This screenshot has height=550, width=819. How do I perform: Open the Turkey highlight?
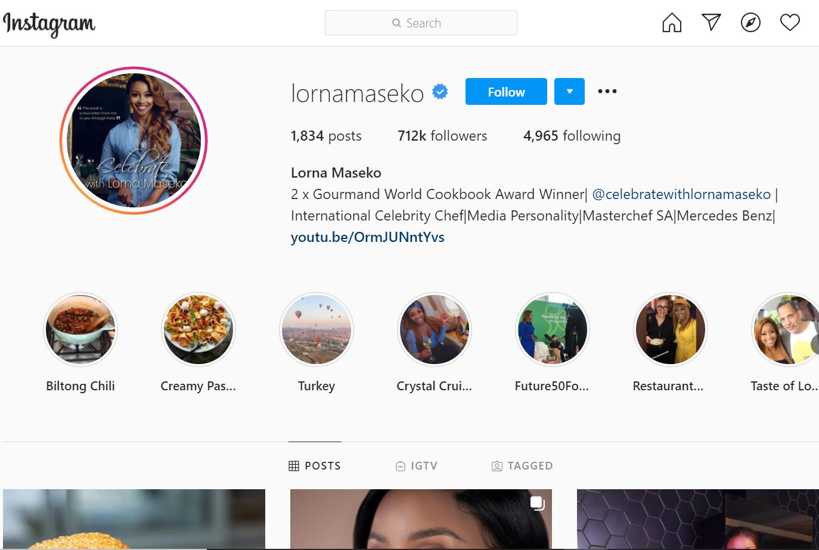(317, 330)
